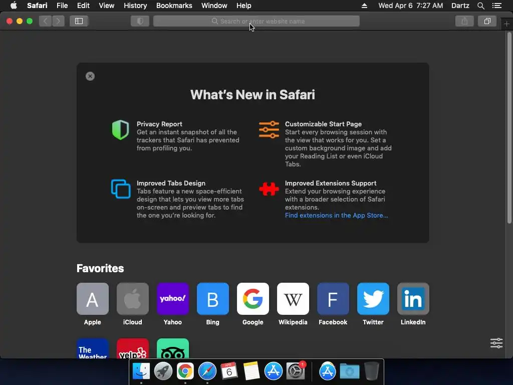Open the Wikipedia favorite tile
The width and height of the screenshot is (513, 385).
(x=293, y=299)
